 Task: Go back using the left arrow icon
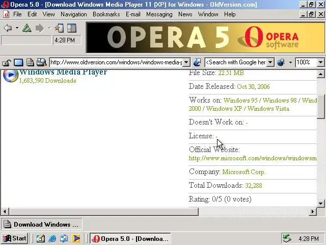[x=8, y=28]
